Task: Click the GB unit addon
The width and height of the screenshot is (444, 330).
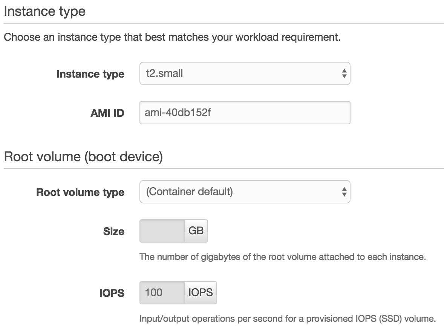Action: click(196, 231)
